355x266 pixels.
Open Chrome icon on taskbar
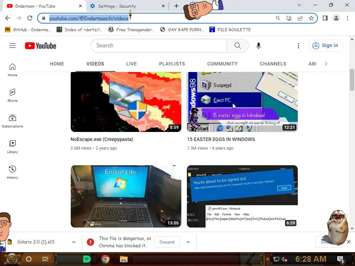(x=105, y=259)
